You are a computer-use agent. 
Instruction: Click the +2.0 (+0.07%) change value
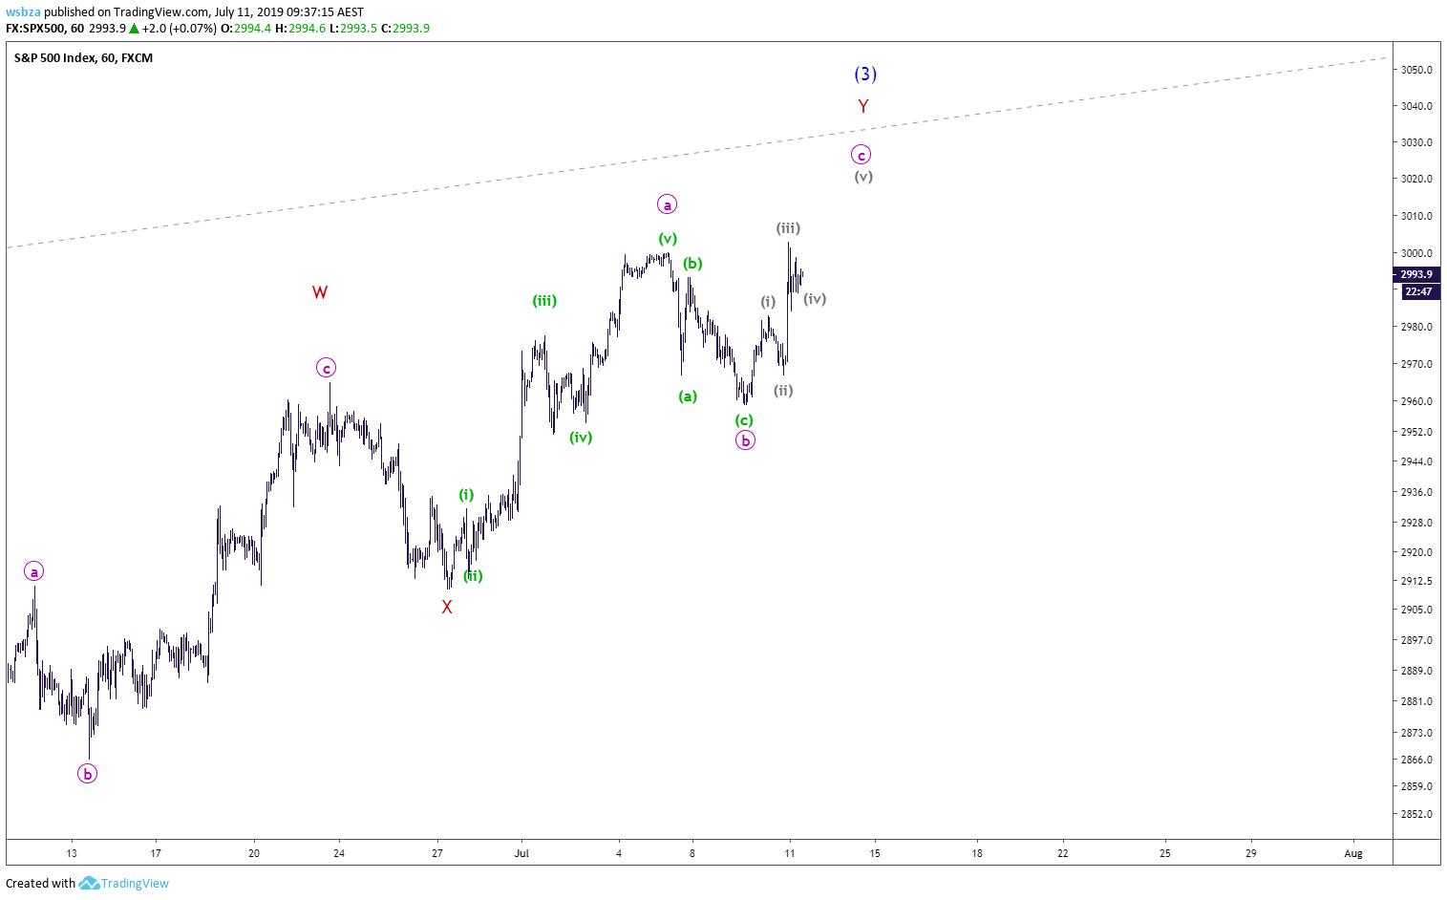pyautogui.click(x=180, y=29)
